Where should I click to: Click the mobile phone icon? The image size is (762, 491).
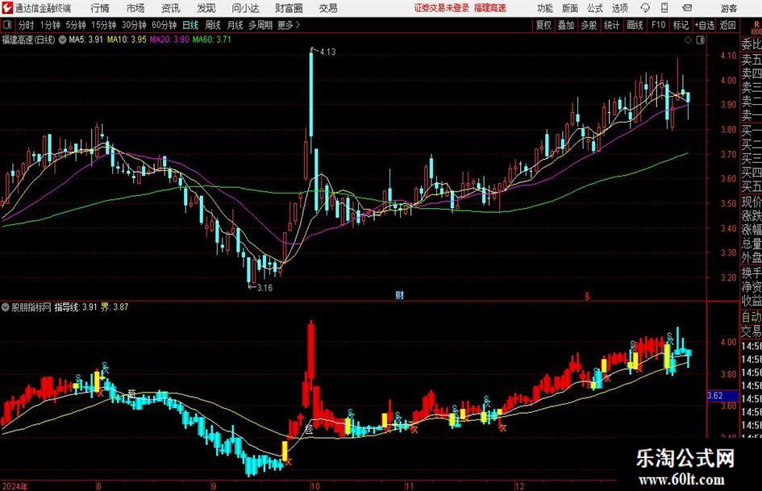coord(664,8)
